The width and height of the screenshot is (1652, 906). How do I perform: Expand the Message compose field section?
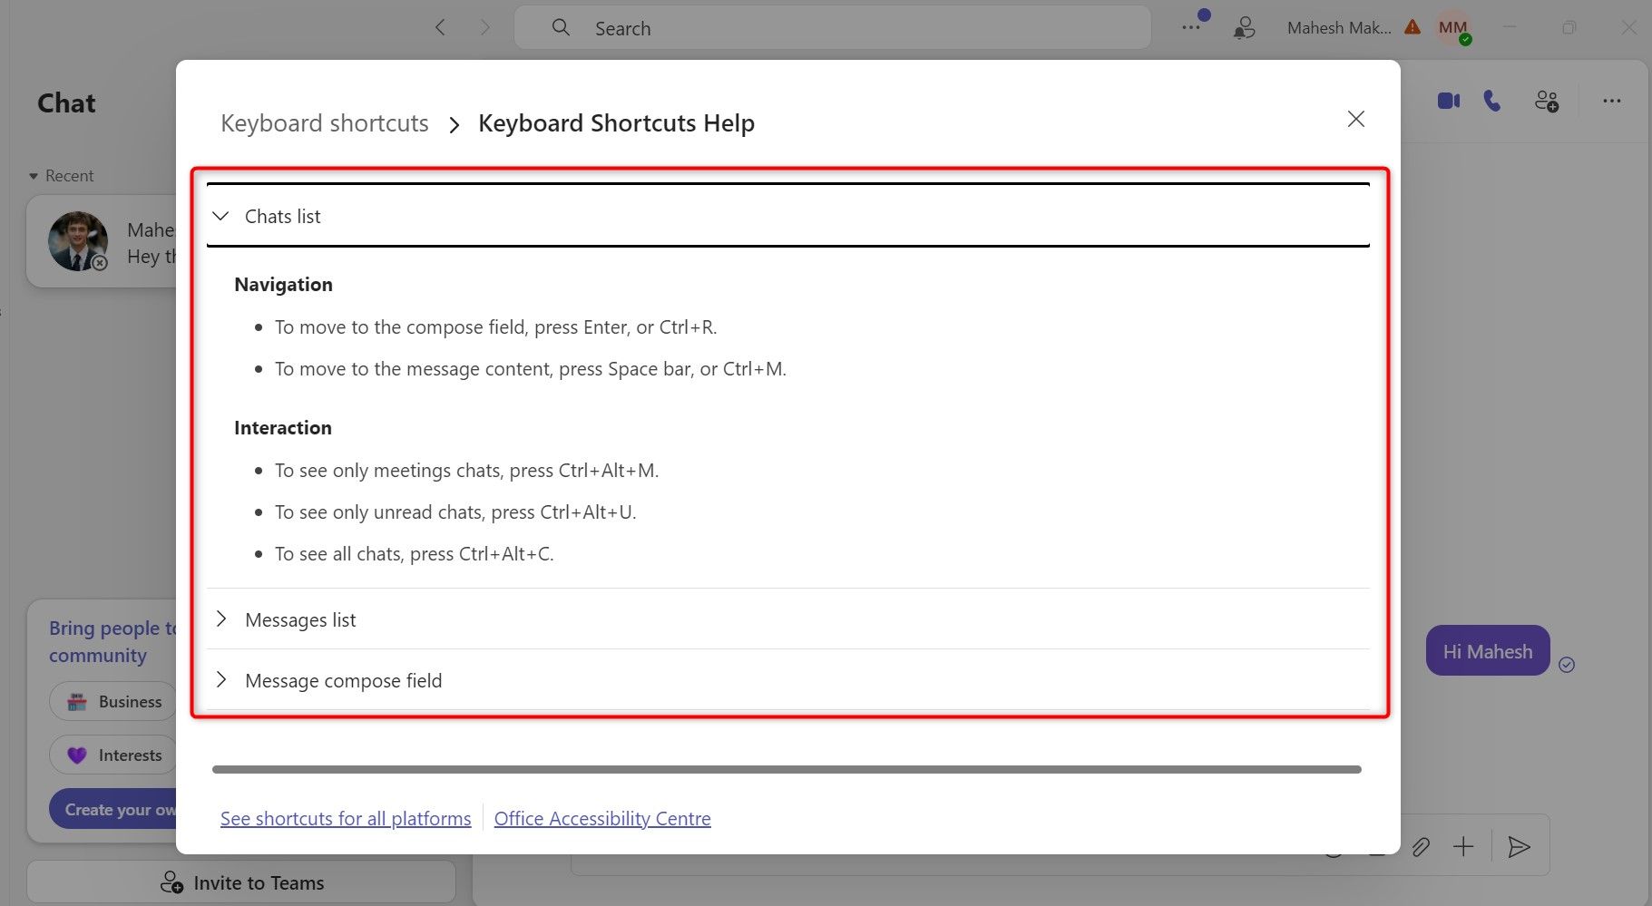tap(220, 679)
